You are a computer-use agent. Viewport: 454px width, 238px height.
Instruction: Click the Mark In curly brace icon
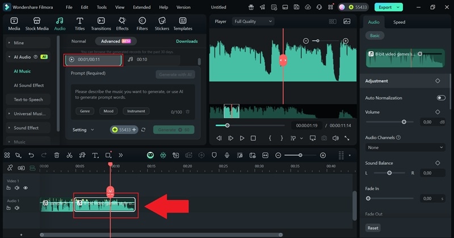(x=270, y=138)
